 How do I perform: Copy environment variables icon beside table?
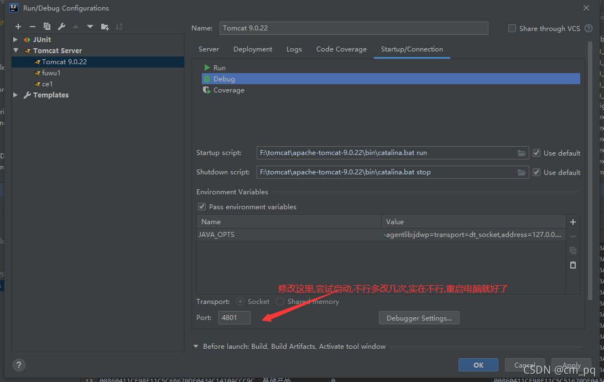(x=573, y=251)
